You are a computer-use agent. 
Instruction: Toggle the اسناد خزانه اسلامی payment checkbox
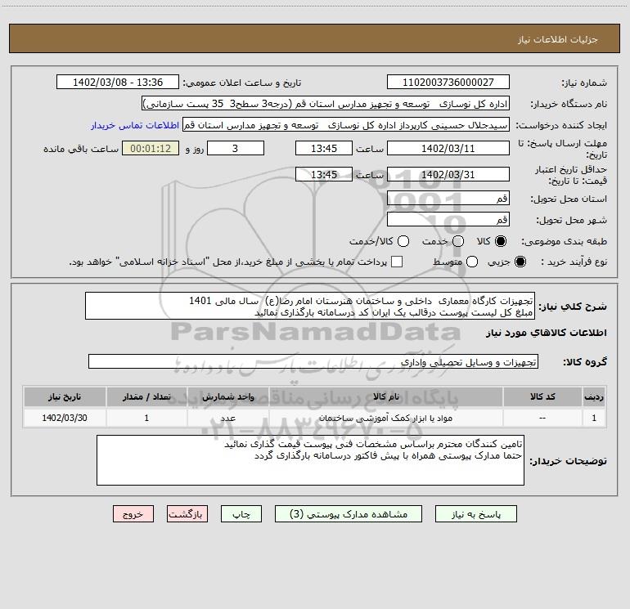click(x=397, y=262)
